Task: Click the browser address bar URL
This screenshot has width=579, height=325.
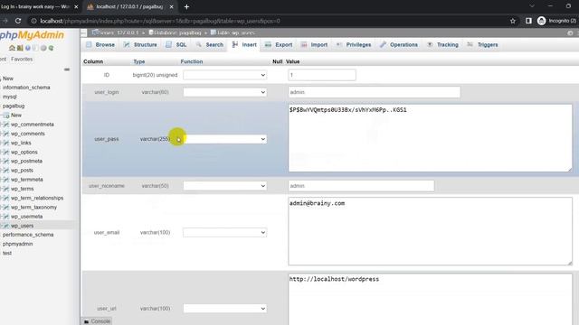Action: pos(160,21)
